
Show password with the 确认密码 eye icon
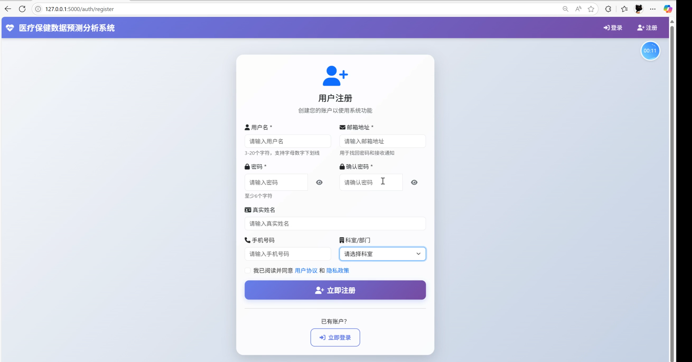pyautogui.click(x=414, y=182)
